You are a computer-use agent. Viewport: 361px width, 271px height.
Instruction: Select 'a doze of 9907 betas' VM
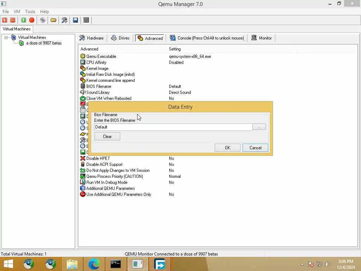pyautogui.click(x=44, y=43)
